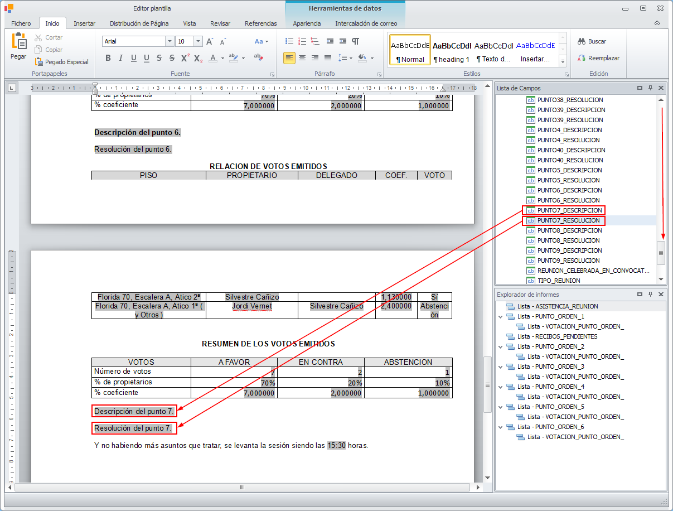Justify the paragraph text
The height and width of the screenshot is (511, 673).
(328, 58)
